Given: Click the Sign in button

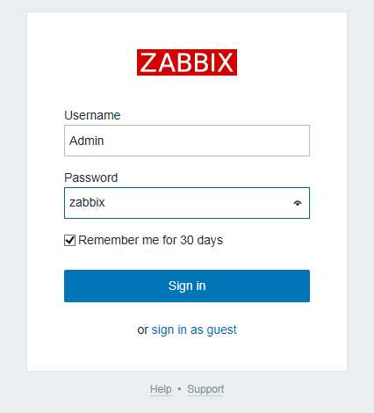Looking at the screenshot, I should (x=187, y=286).
